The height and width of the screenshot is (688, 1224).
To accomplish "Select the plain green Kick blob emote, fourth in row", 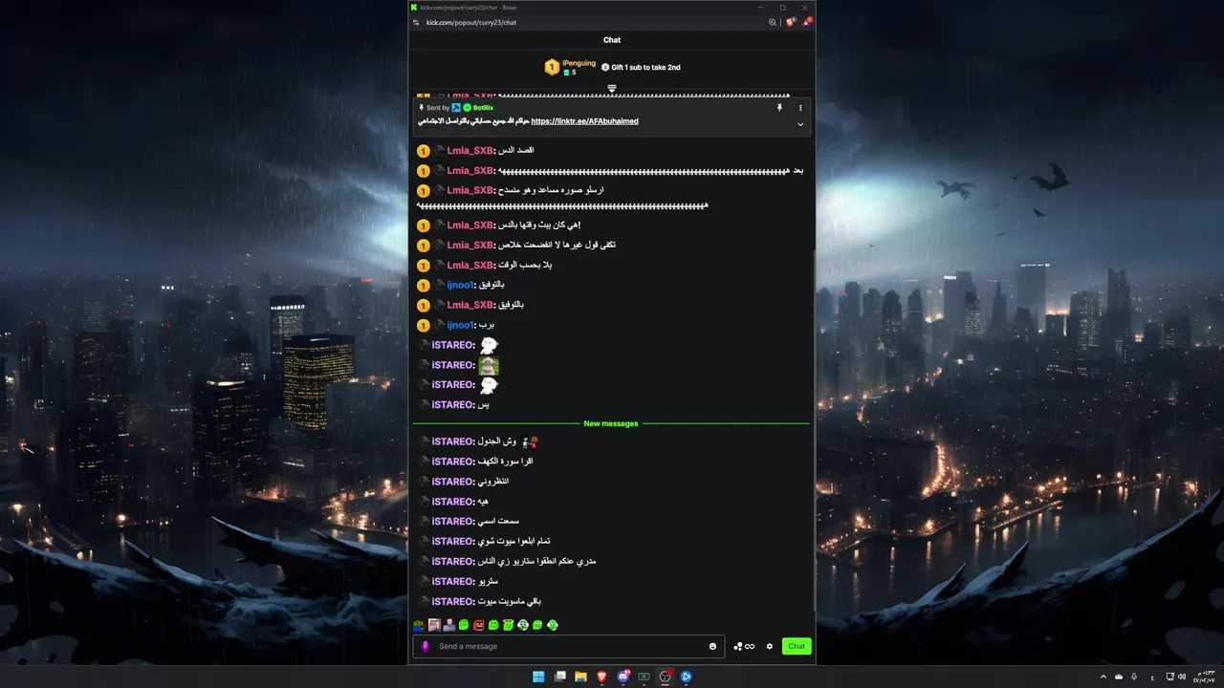I will [464, 625].
